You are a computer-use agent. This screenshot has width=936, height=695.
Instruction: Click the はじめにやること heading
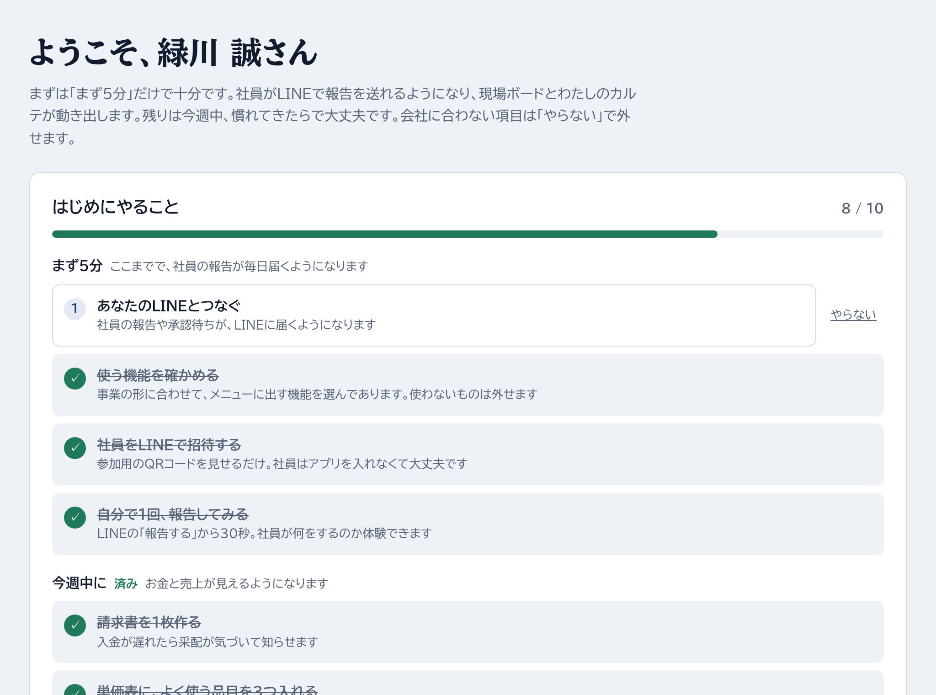coord(116,207)
